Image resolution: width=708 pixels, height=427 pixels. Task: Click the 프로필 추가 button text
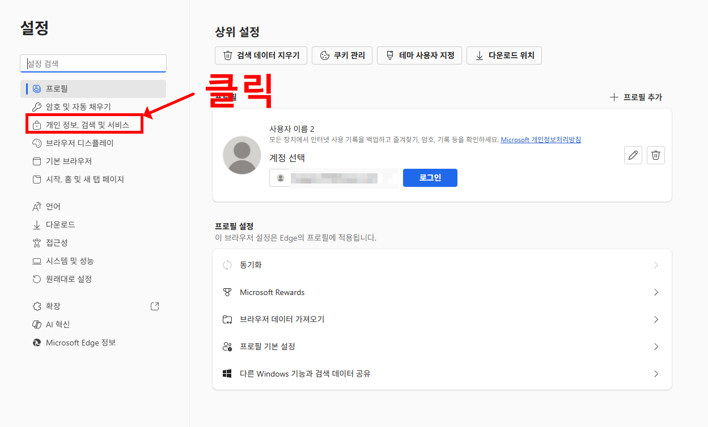(x=643, y=97)
